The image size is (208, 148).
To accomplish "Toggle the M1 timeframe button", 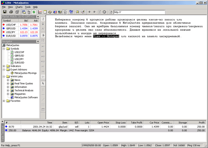I will 43,47.
